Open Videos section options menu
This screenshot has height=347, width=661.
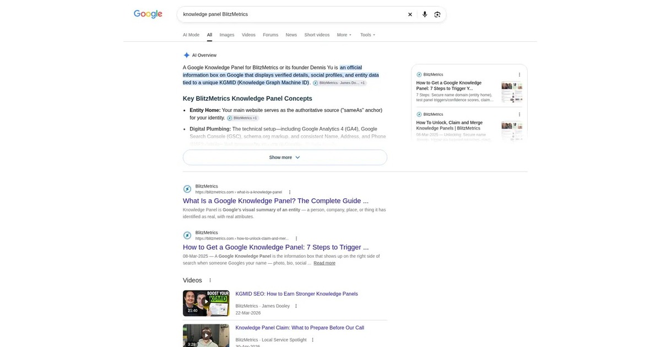coord(210,280)
